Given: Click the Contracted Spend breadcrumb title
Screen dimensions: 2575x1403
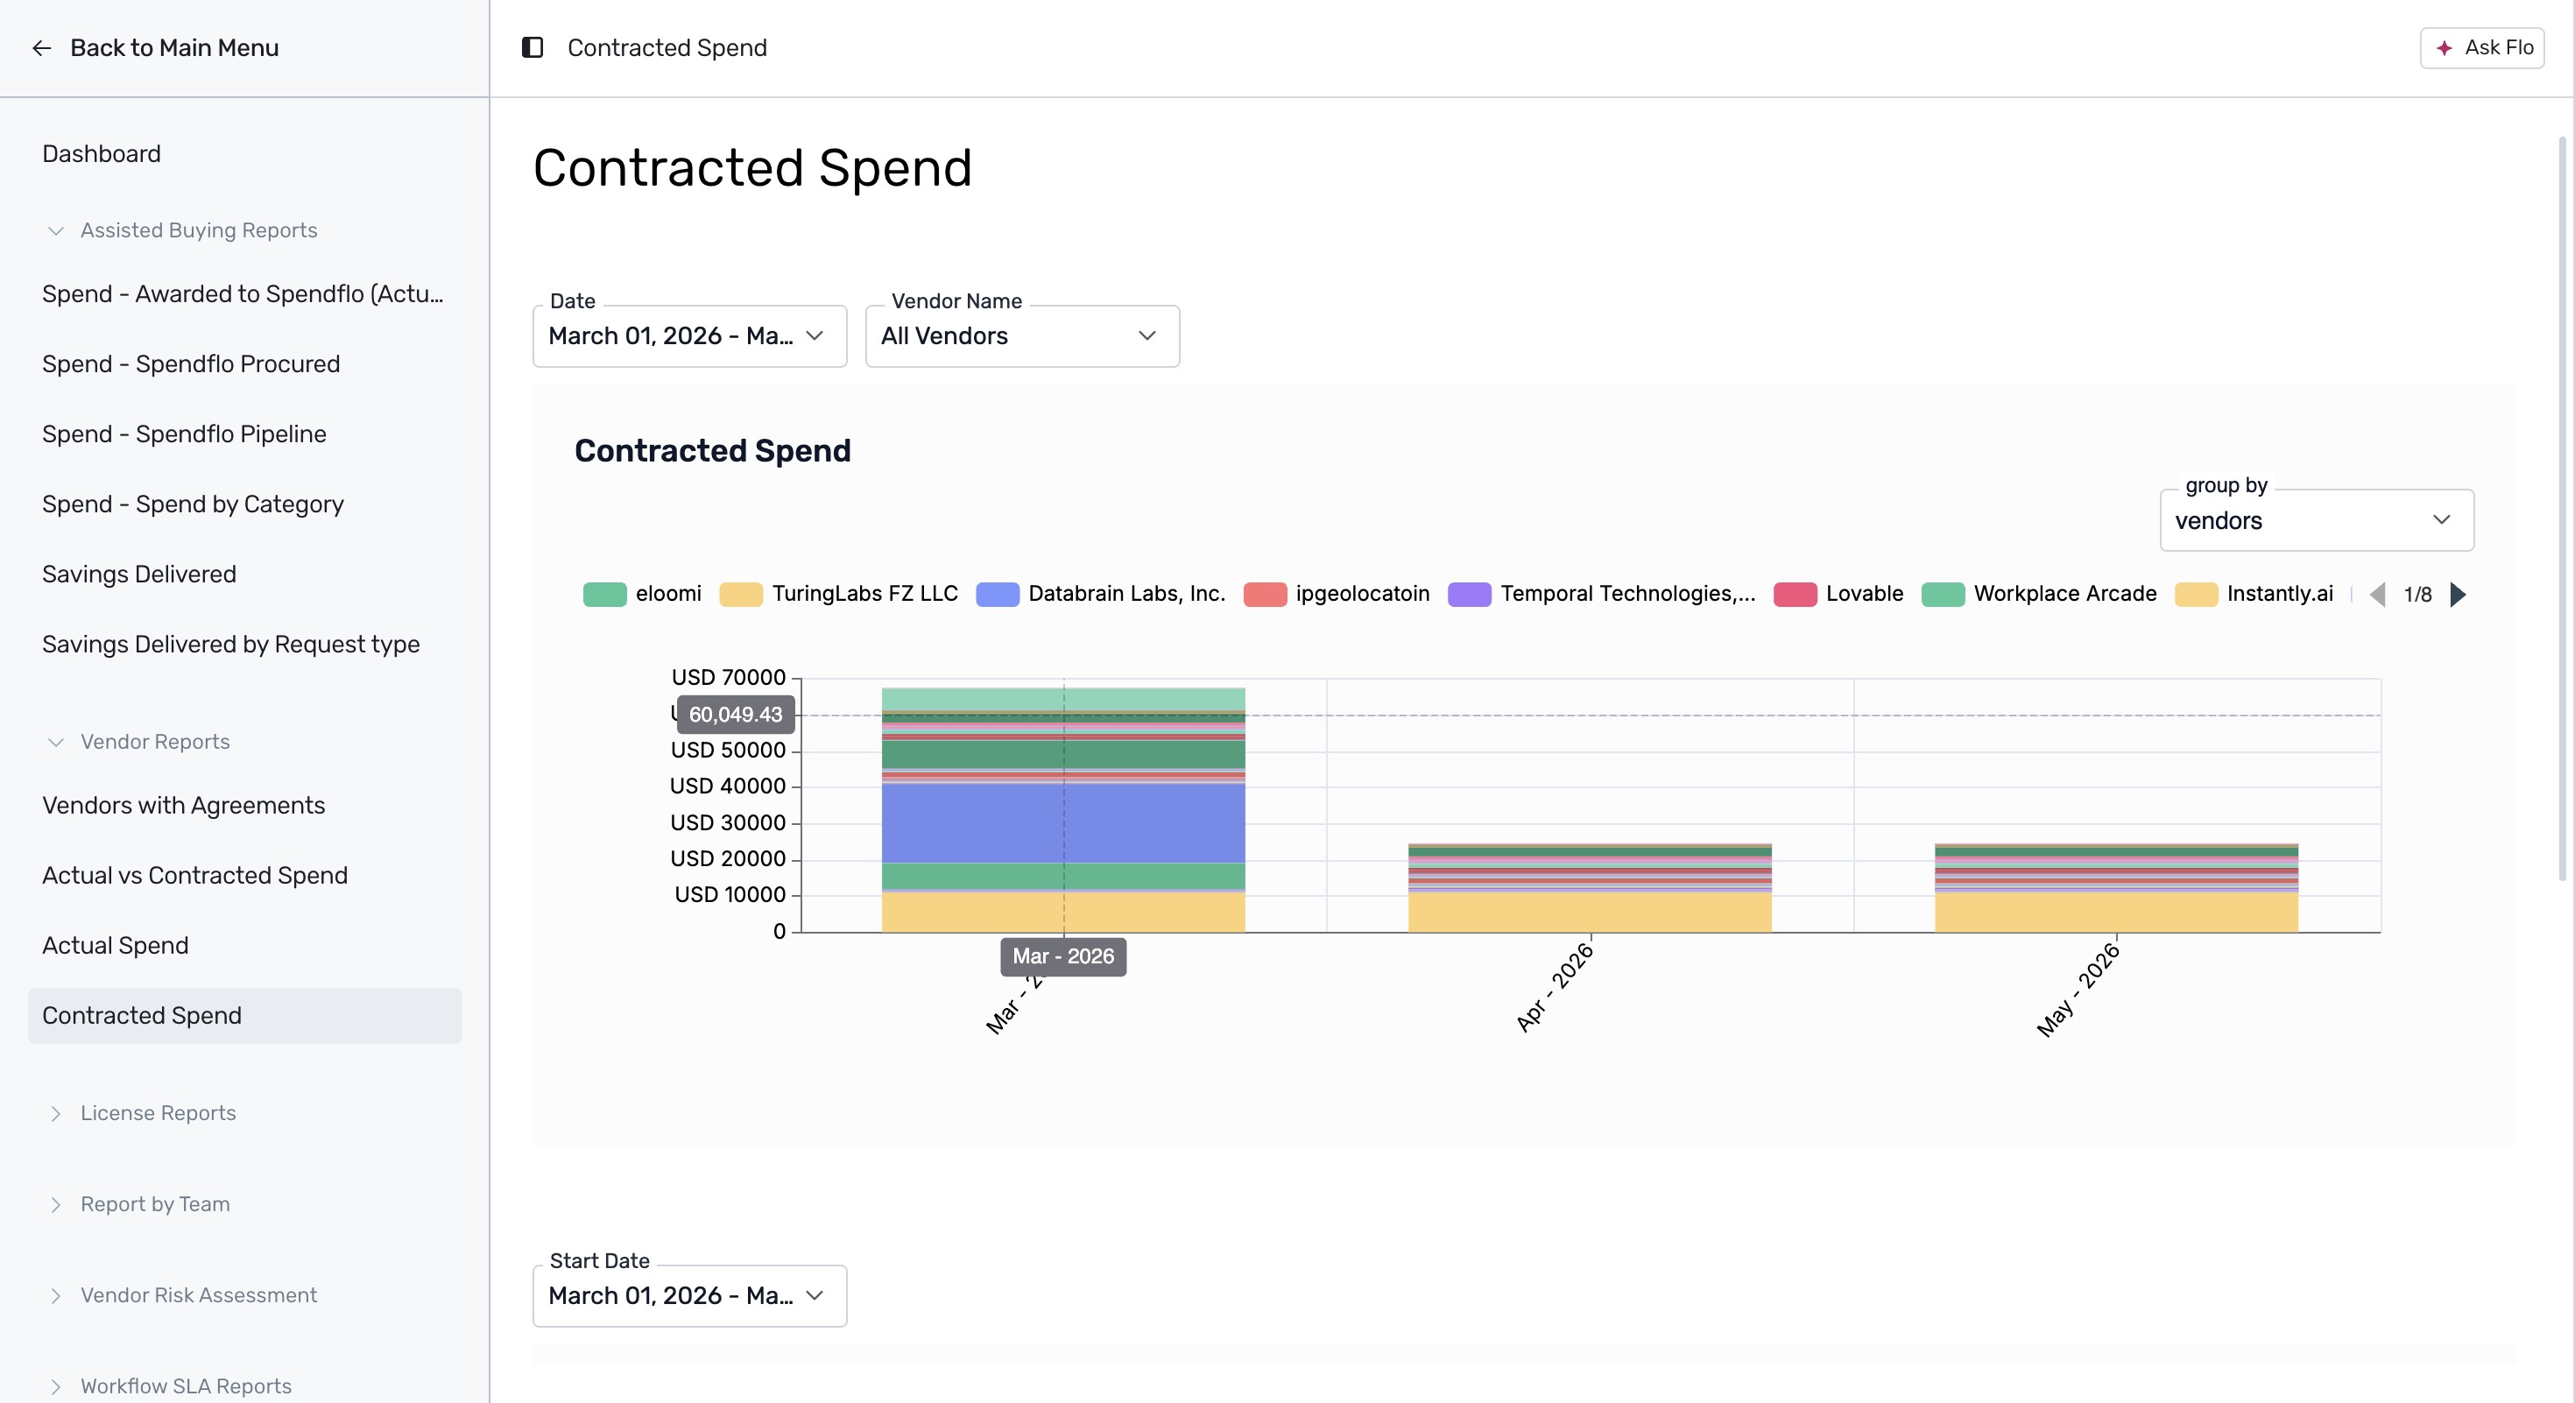Looking at the screenshot, I should [x=667, y=48].
